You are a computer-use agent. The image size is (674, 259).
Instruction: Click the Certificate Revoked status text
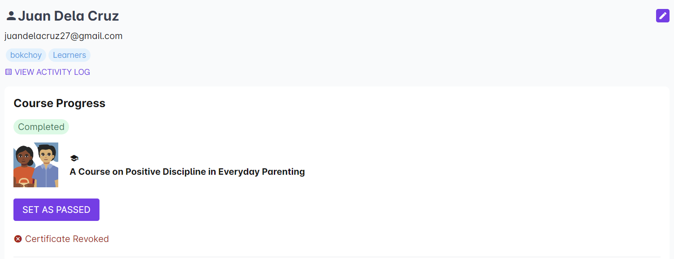click(x=67, y=239)
